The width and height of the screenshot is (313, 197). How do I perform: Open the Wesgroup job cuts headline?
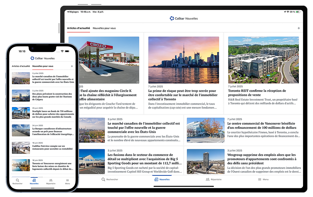[262, 159]
